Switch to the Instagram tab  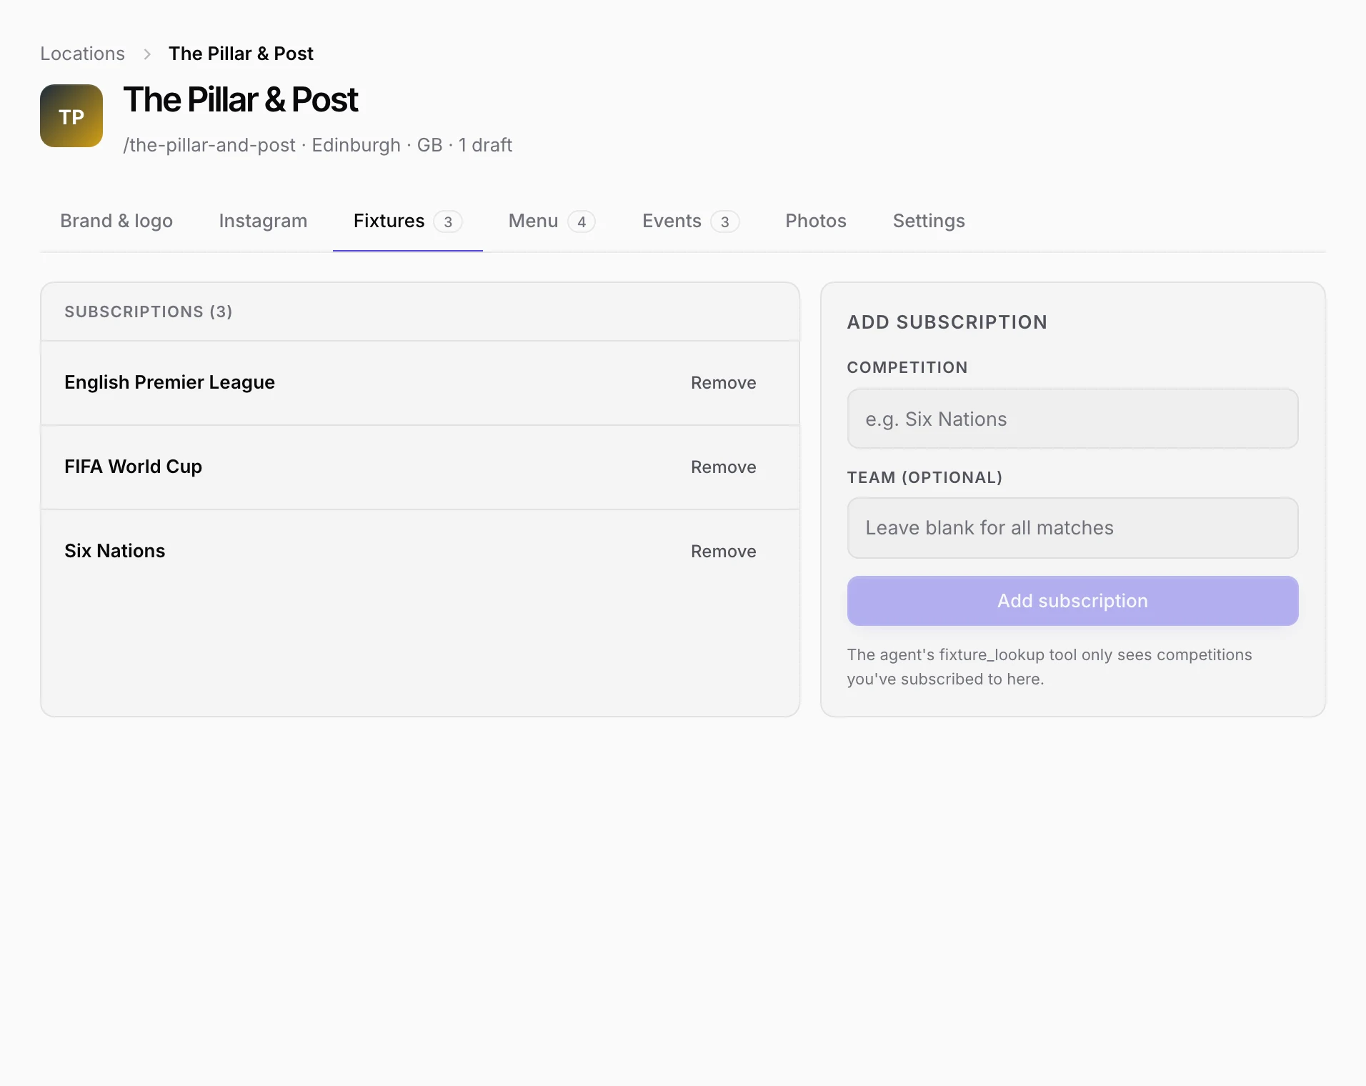coord(263,221)
